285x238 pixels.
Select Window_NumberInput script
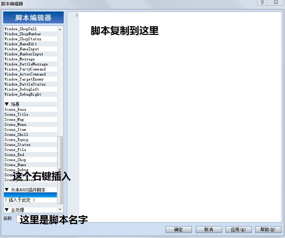coord(30,54)
